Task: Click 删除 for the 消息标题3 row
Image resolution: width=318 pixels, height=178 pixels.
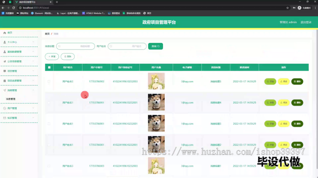Action: (297, 124)
